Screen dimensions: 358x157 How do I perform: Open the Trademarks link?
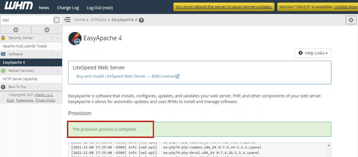click(25, 100)
